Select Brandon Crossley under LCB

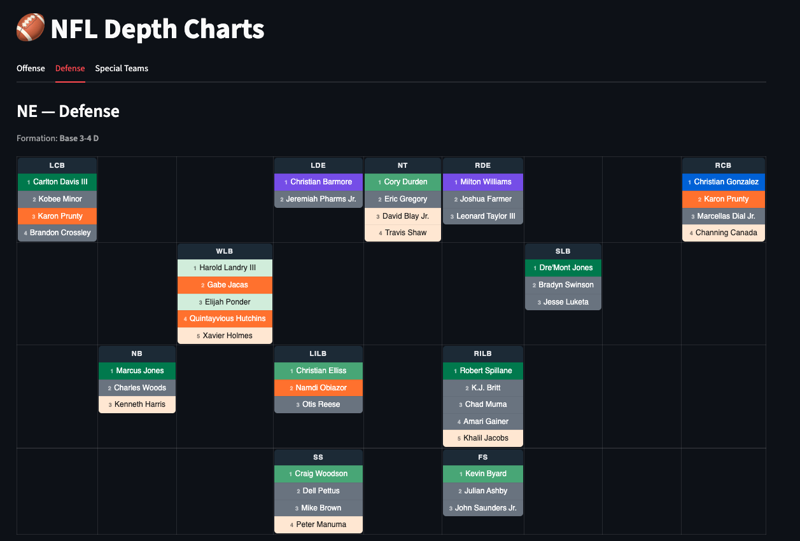[x=57, y=233]
